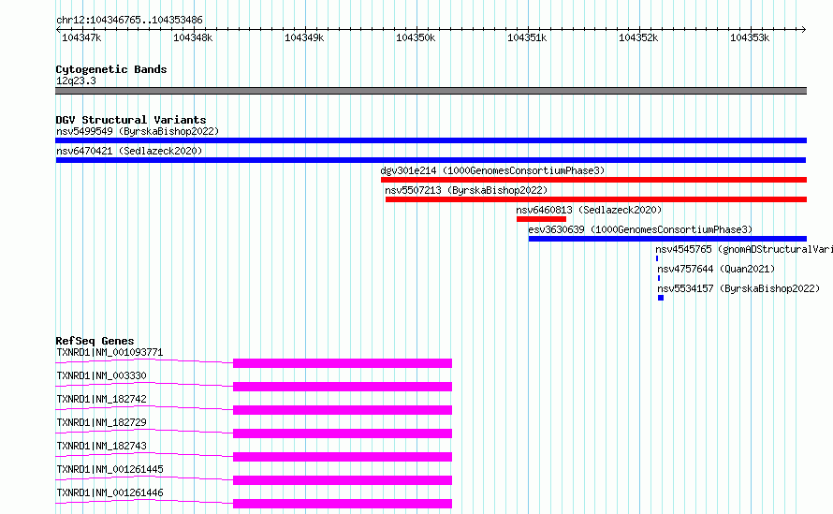
Task: Click the TXNRD1|NM_182729 magenta exon block
Action: 343,433
